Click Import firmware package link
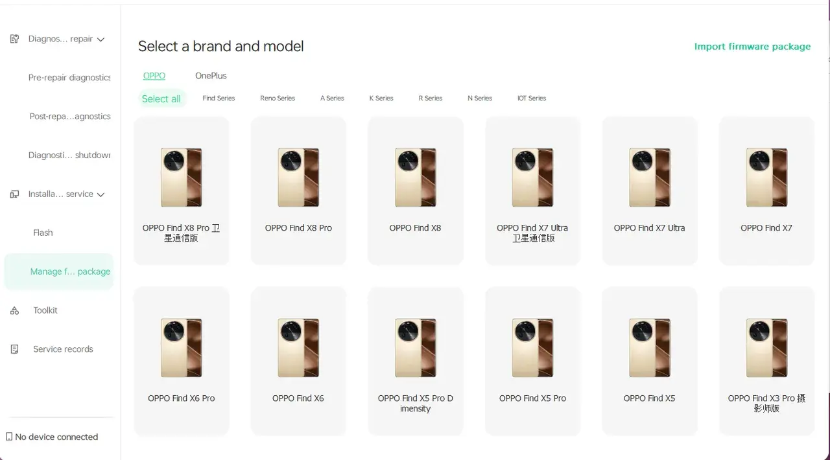Viewport: 830px width, 460px height. (752, 47)
